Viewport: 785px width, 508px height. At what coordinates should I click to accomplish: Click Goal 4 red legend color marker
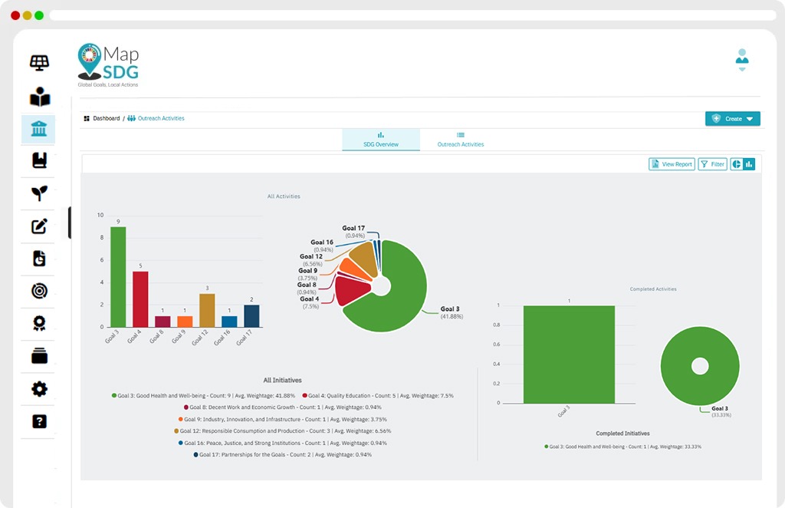click(305, 396)
